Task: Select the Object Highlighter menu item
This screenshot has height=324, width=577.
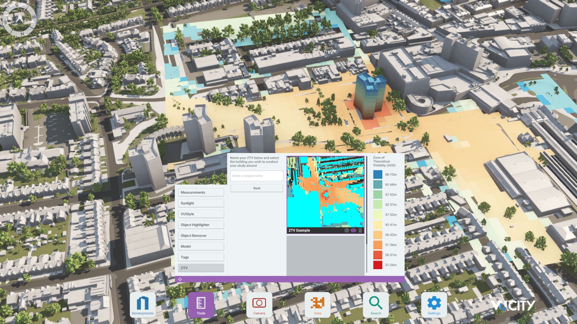Action: tap(201, 224)
